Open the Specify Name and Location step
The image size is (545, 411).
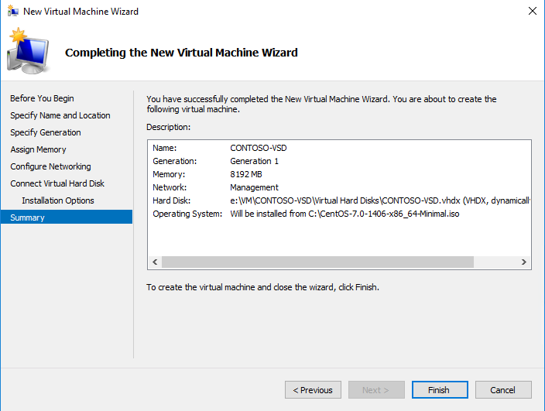tap(60, 115)
